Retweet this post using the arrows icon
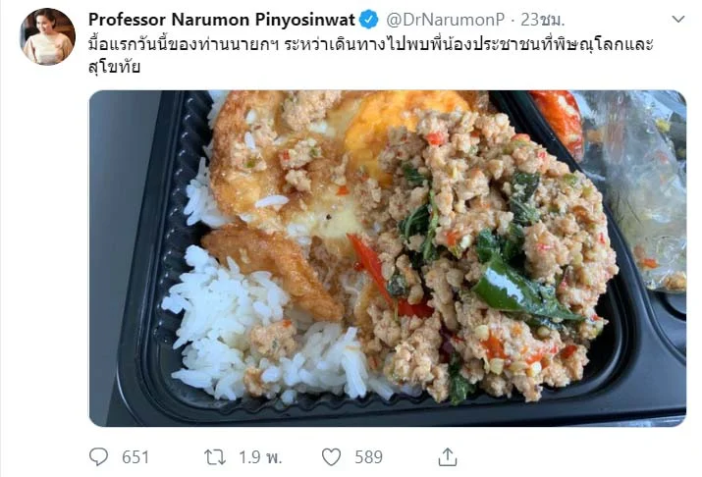This screenshot has height=477, width=702. [x=215, y=457]
